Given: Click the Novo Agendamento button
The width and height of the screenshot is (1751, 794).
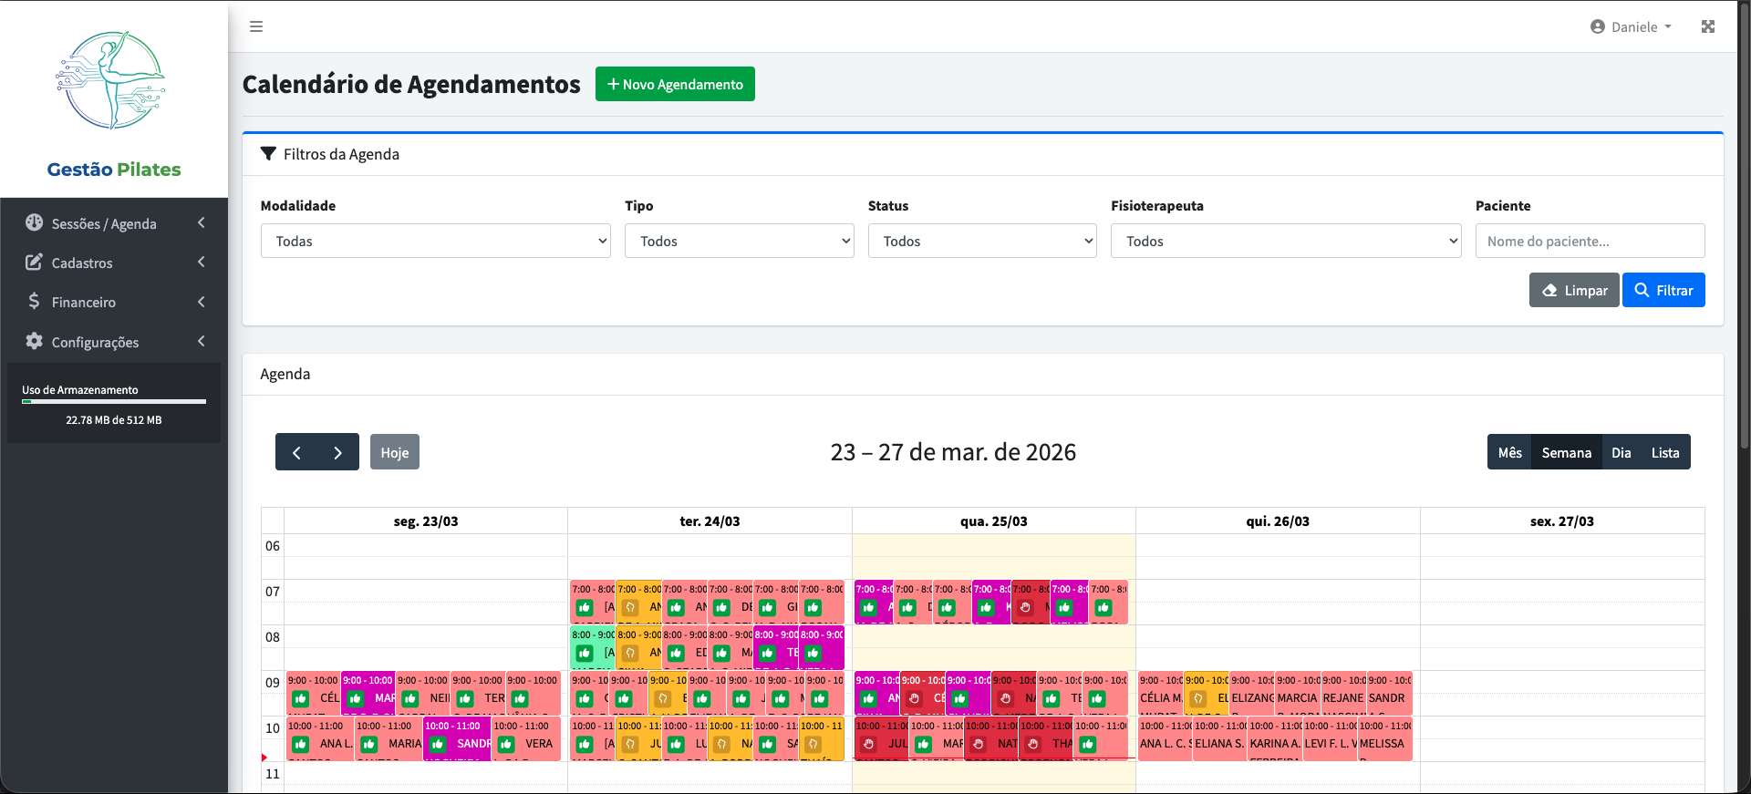Looking at the screenshot, I should pyautogui.click(x=675, y=84).
